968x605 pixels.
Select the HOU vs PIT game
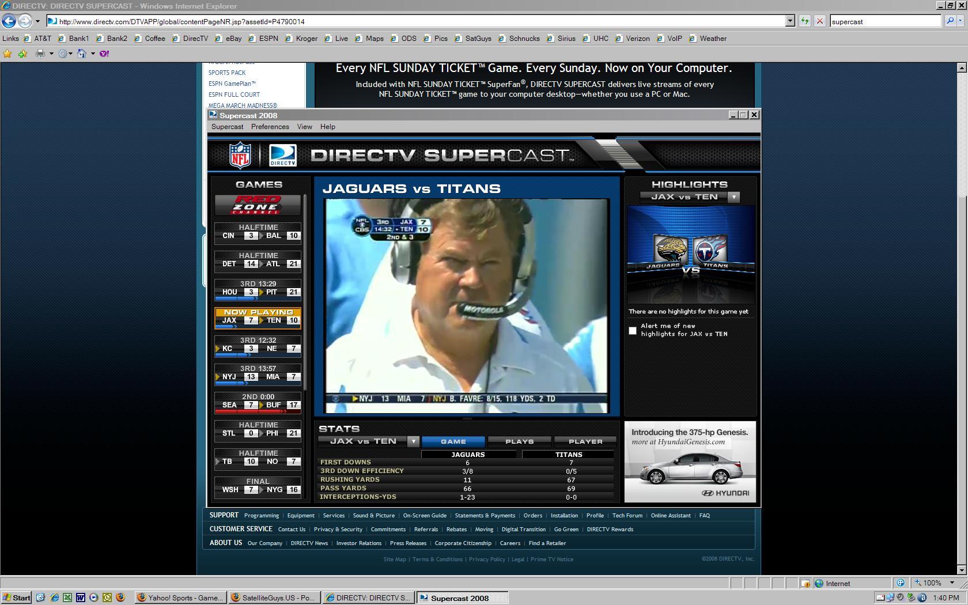258,289
